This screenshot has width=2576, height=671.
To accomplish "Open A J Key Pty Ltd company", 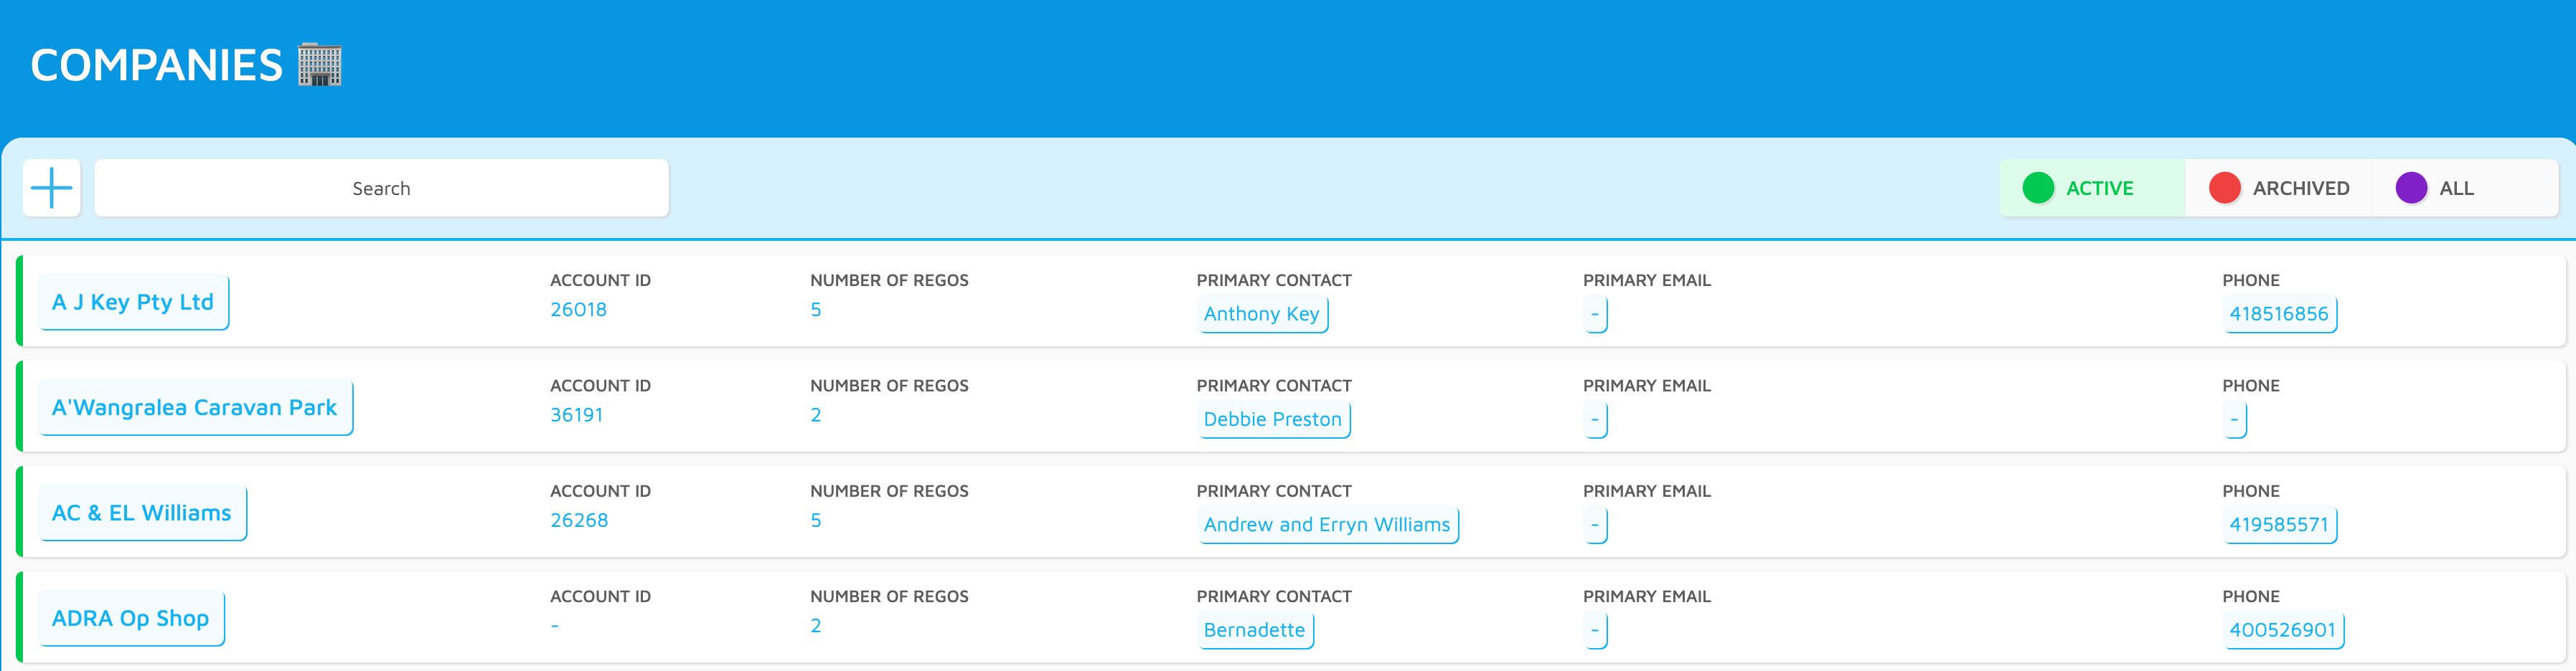I will coord(133,303).
